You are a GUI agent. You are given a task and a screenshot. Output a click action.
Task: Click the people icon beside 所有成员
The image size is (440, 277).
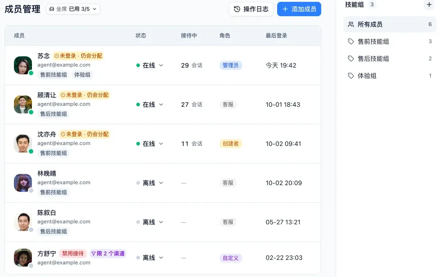(351, 24)
